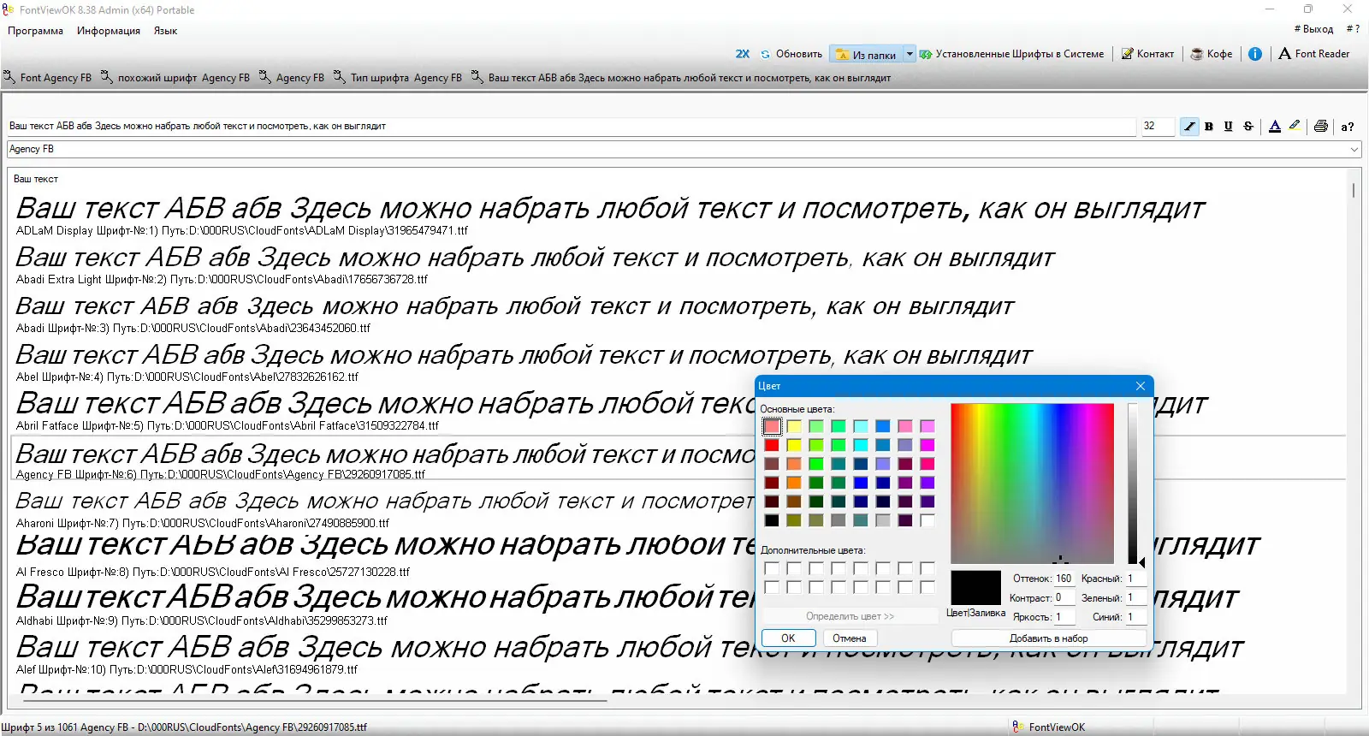Image resolution: width=1369 pixels, height=736 pixels.
Task: Toggle italic text style
Action: (x=1189, y=127)
